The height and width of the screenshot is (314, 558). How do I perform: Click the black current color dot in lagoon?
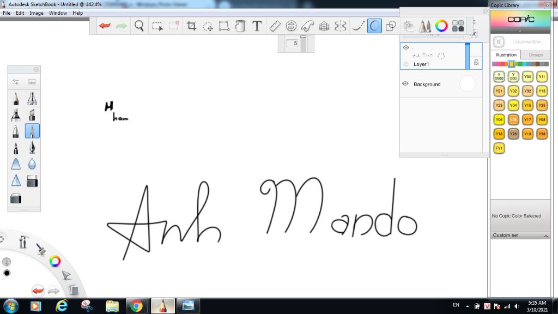click(7, 273)
